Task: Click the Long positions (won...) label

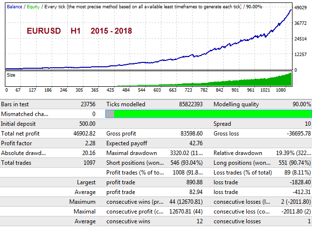Action: (x=242, y=163)
